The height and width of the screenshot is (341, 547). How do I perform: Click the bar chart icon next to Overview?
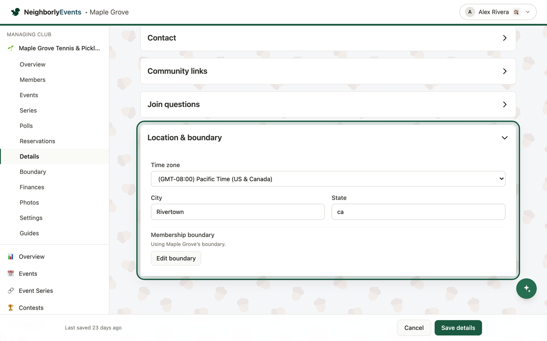[11, 257]
